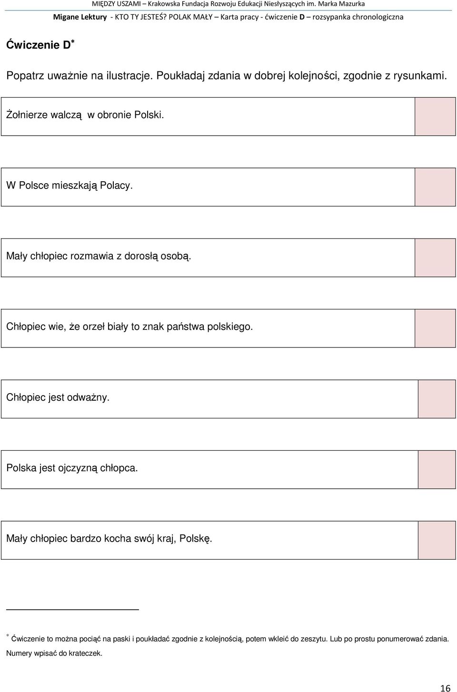Click the pink box for 'Chłopiec wie, że orzeł biały' sentence
457x692 pixels.
435,328
